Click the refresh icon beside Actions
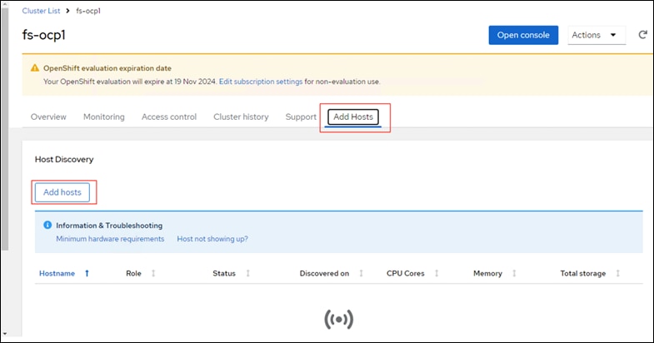The width and height of the screenshot is (654, 343). click(642, 35)
